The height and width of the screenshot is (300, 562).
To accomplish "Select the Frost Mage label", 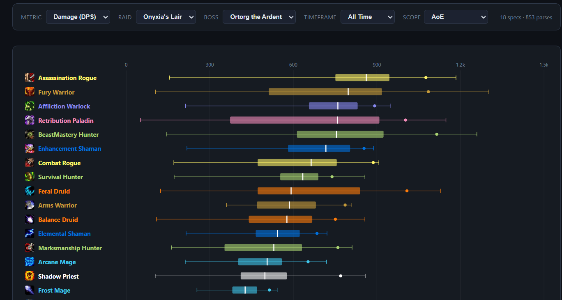I will 54,291.
